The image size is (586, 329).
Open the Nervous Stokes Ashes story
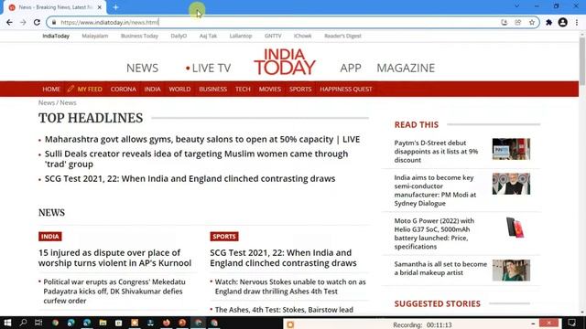tap(290, 286)
